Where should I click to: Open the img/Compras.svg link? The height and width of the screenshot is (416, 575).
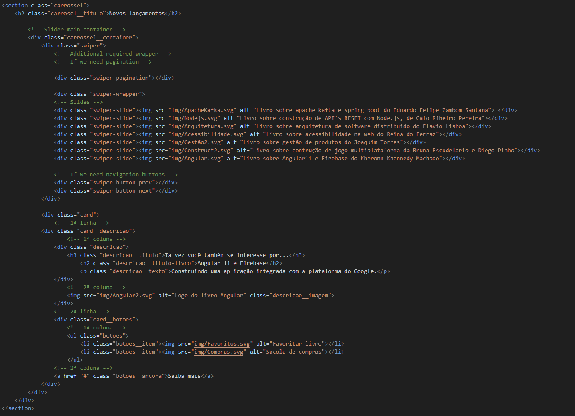(x=219, y=352)
